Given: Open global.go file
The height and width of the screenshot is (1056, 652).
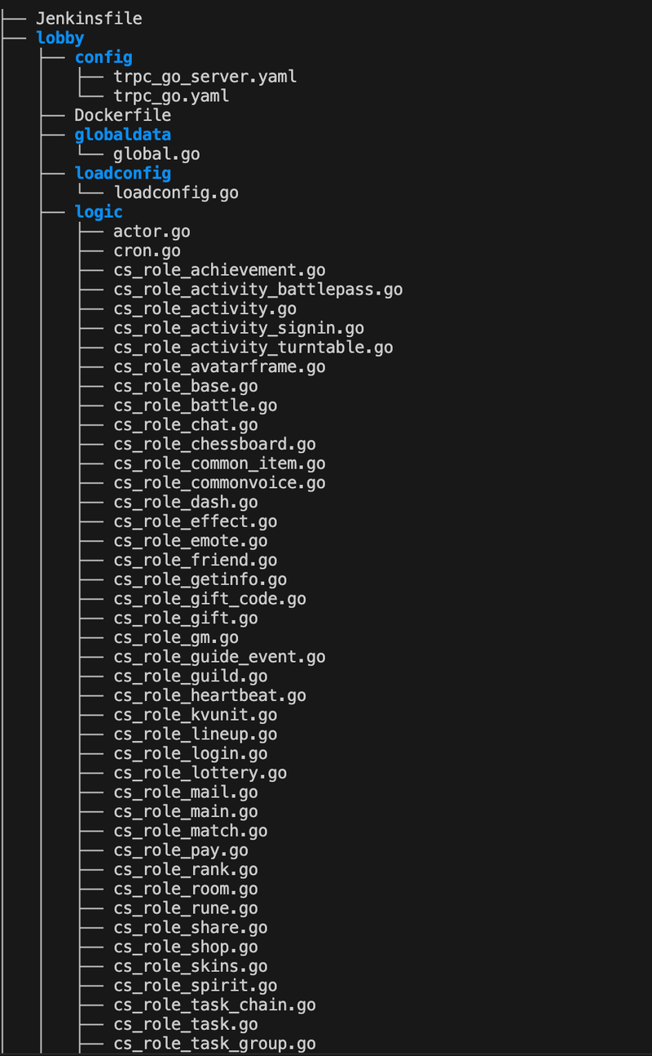Looking at the screenshot, I should [x=156, y=154].
